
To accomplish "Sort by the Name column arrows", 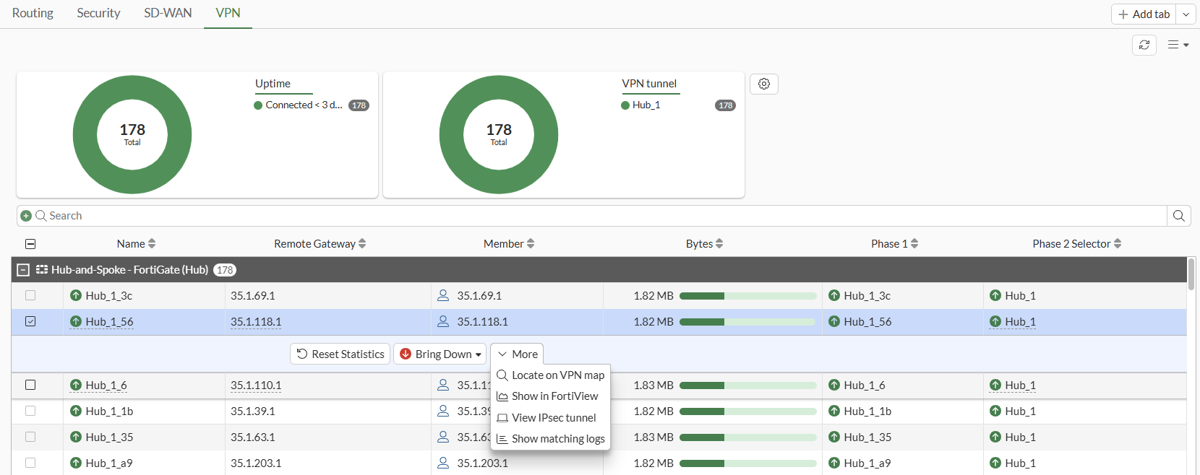I will pos(152,244).
